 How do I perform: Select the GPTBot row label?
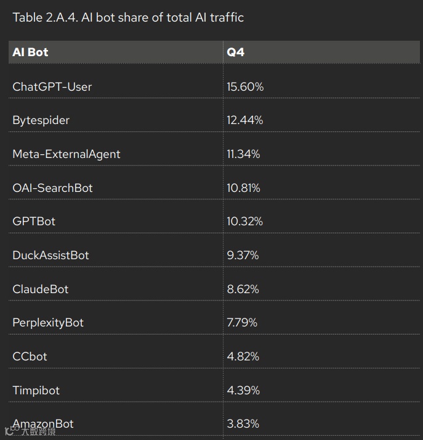point(34,222)
